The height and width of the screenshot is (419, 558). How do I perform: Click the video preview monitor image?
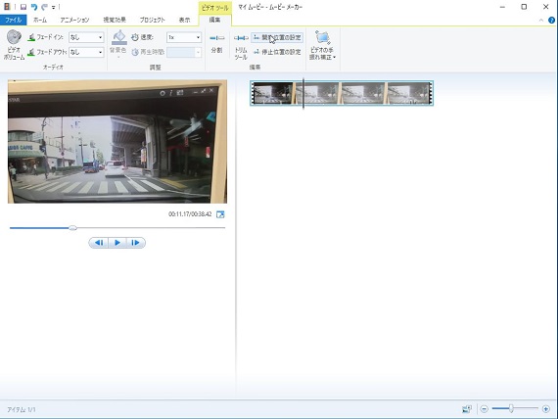[x=117, y=141]
